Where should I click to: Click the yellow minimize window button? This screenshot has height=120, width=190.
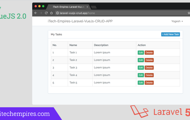[x=40, y=6]
